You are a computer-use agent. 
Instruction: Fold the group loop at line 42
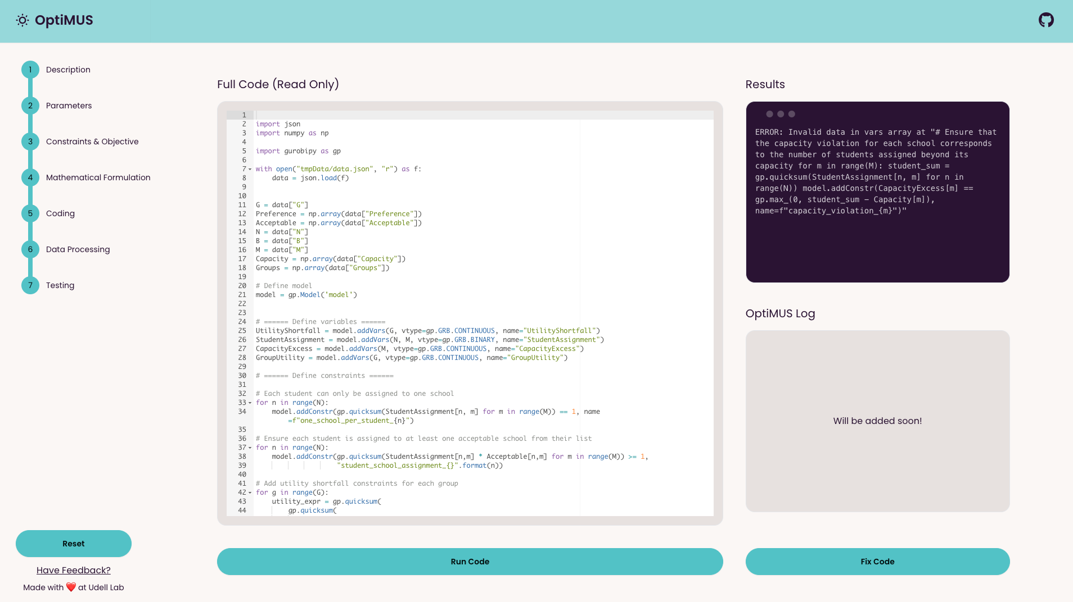tap(250, 492)
